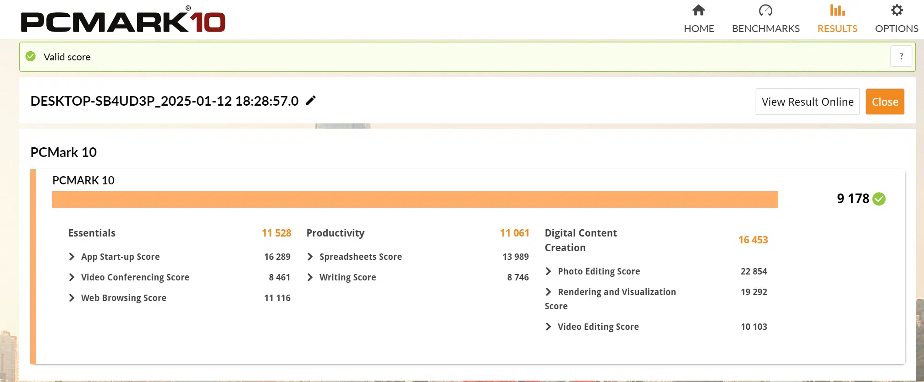Image resolution: width=924 pixels, height=382 pixels.
Task: Click the App Start-up value 16 289
Action: click(x=277, y=257)
